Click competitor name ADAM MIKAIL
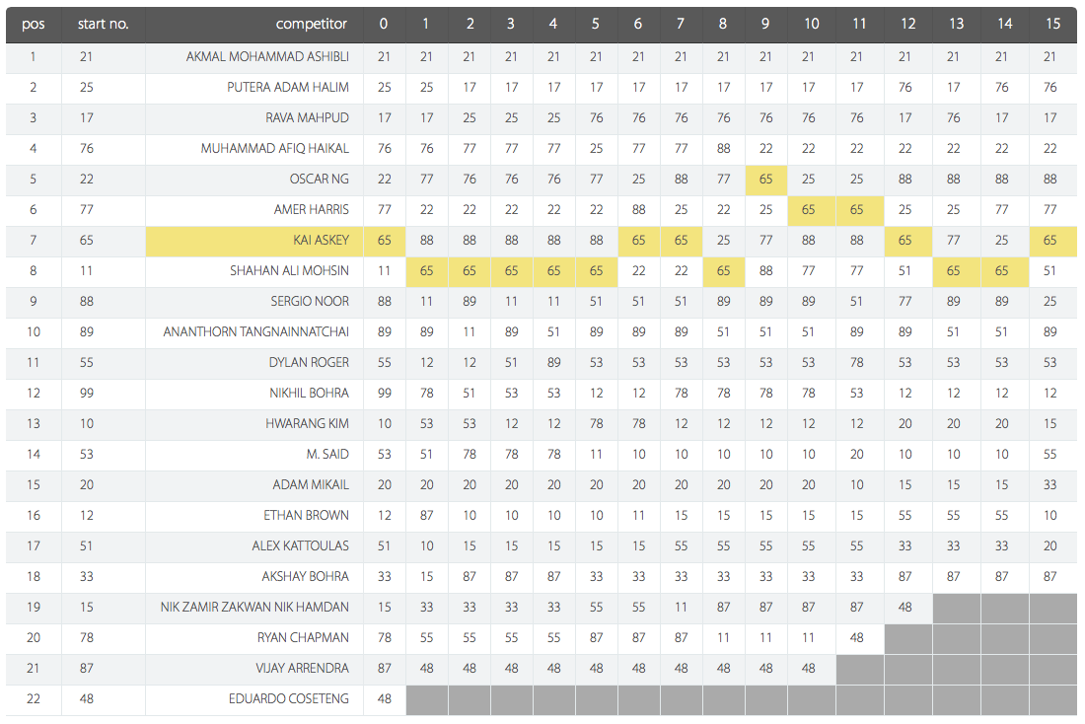This screenshot has height=724, width=1085. tap(311, 484)
